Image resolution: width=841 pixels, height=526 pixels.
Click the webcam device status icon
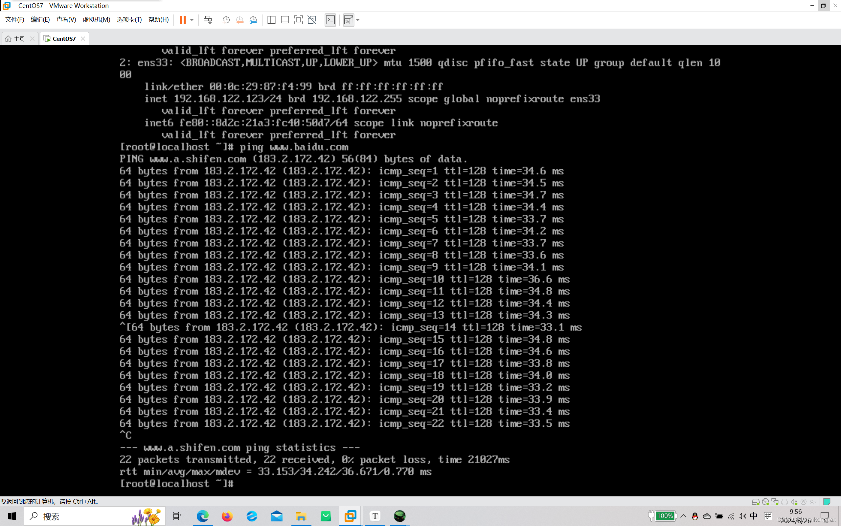click(804, 502)
